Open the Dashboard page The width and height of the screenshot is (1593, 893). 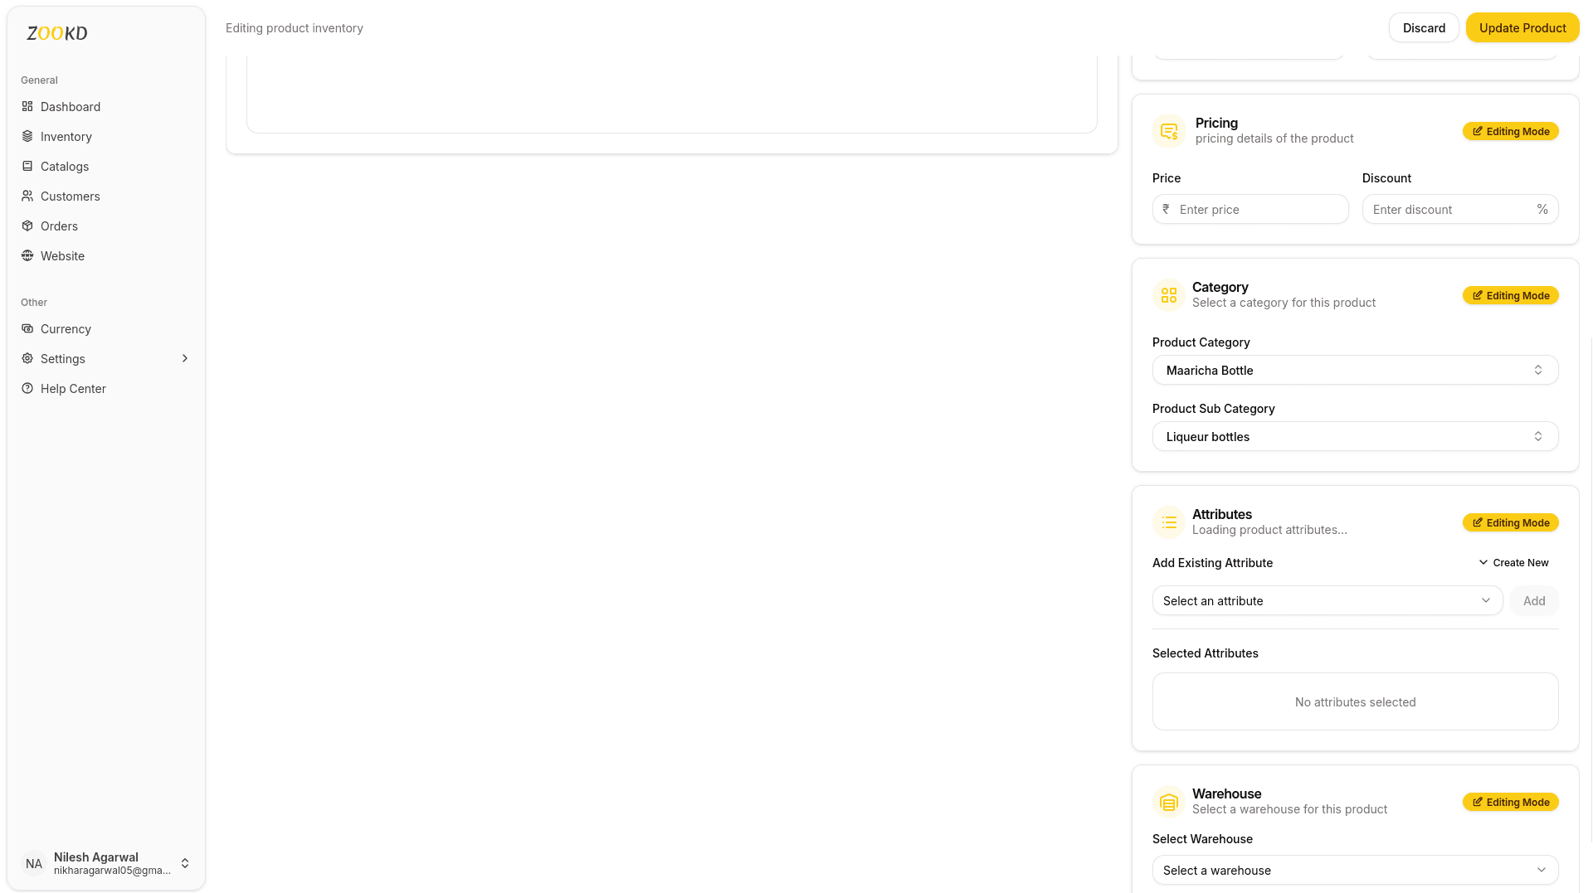coord(70,106)
